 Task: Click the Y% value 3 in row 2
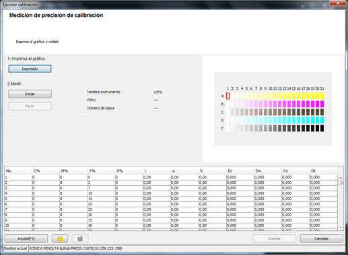(102, 183)
